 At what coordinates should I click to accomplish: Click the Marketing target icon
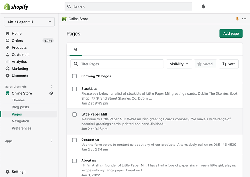pyautogui.click(x=7, y=68)
